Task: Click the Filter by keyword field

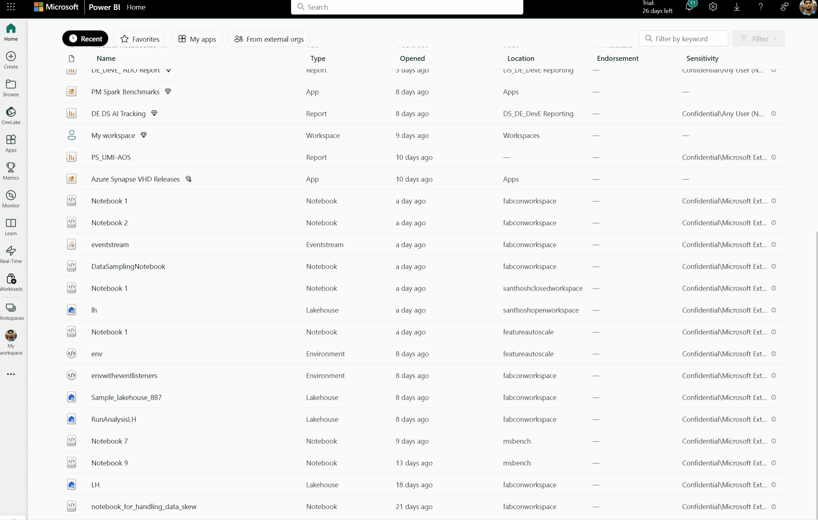Action: tap(684, 38)
